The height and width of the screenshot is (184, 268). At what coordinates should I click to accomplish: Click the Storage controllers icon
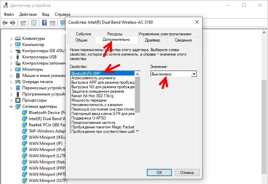(x=18, y=63)
